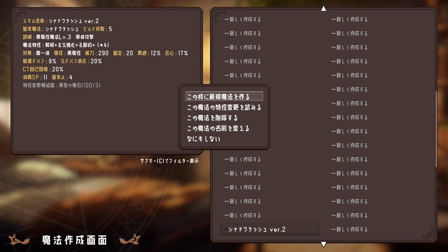Image resolution: width=448 pixels, height=252 pixels.
Task: Click the 魔法特性 解呪+&%強化+&節約+ line
Action: coord(66,45)
